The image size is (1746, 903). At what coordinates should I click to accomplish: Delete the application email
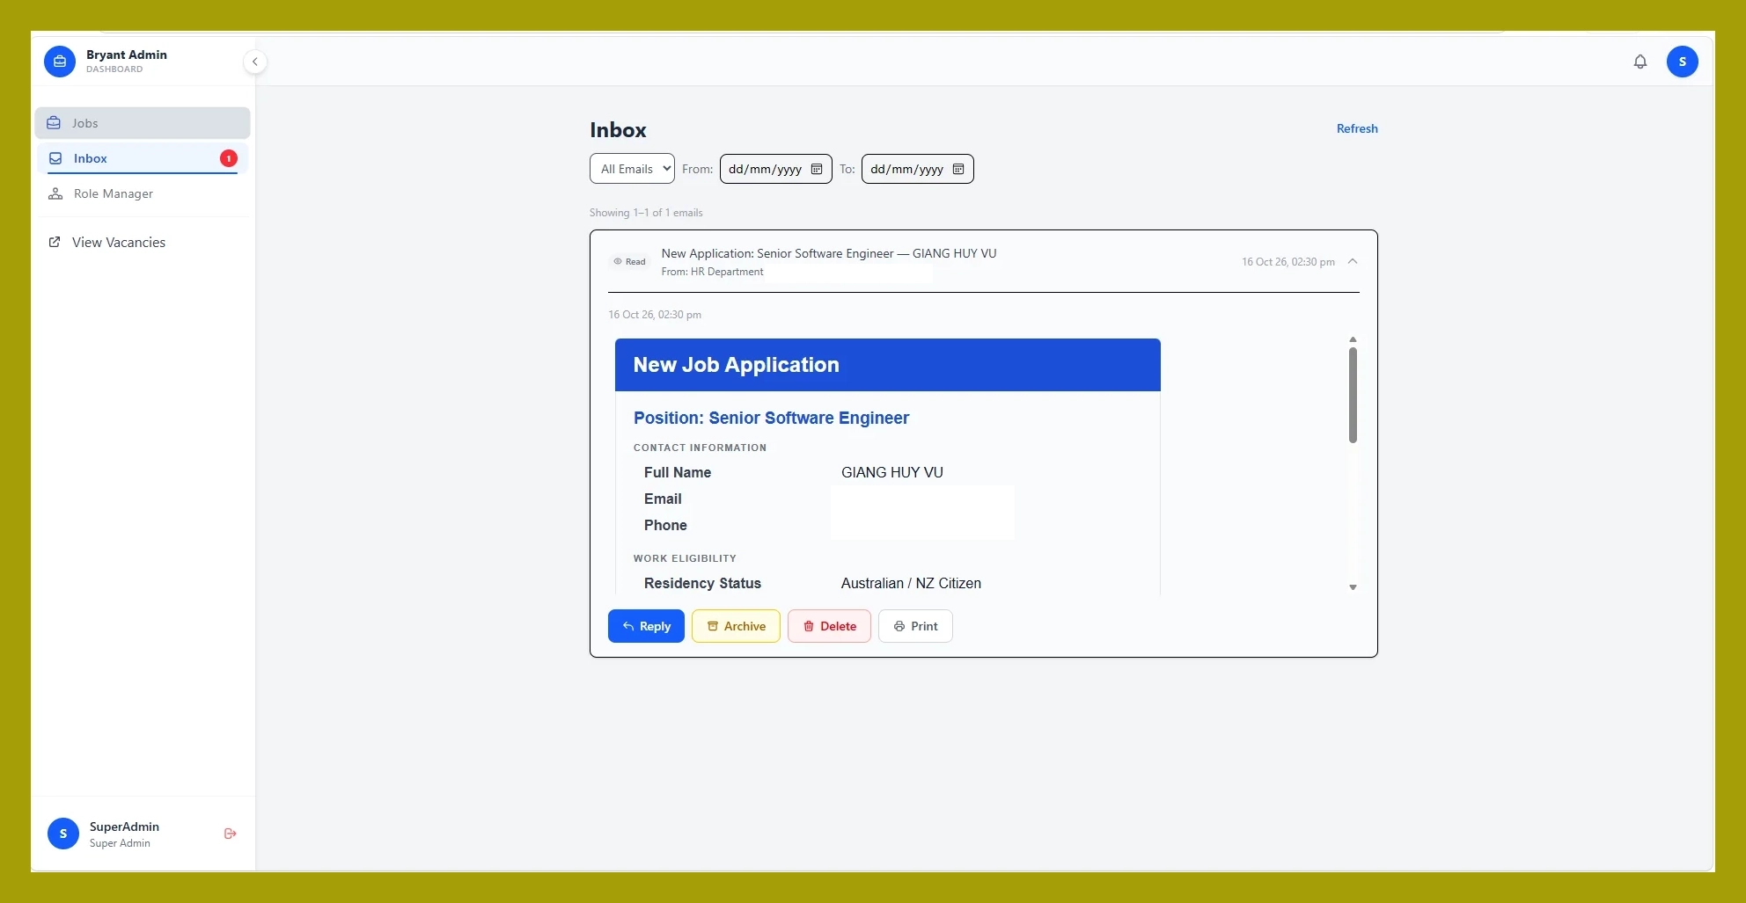point(829,626)
